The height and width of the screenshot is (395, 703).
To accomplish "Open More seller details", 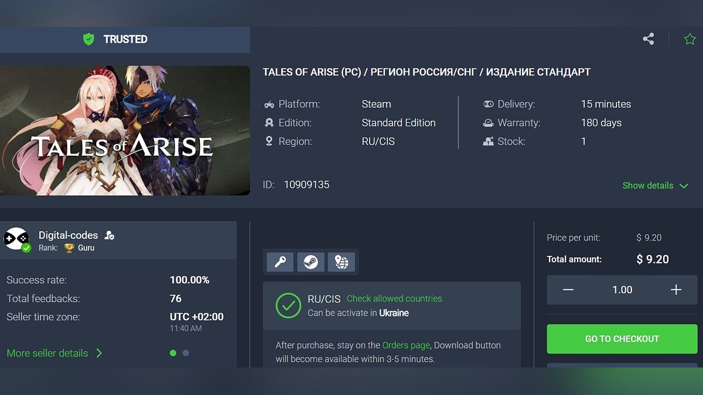I will point(54,353).
